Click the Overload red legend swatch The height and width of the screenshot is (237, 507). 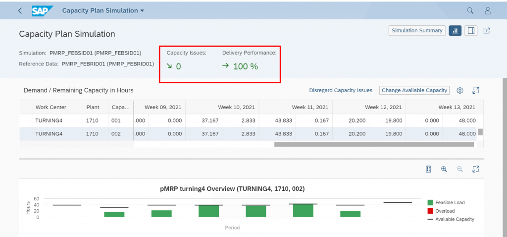(x=430, y=211)
